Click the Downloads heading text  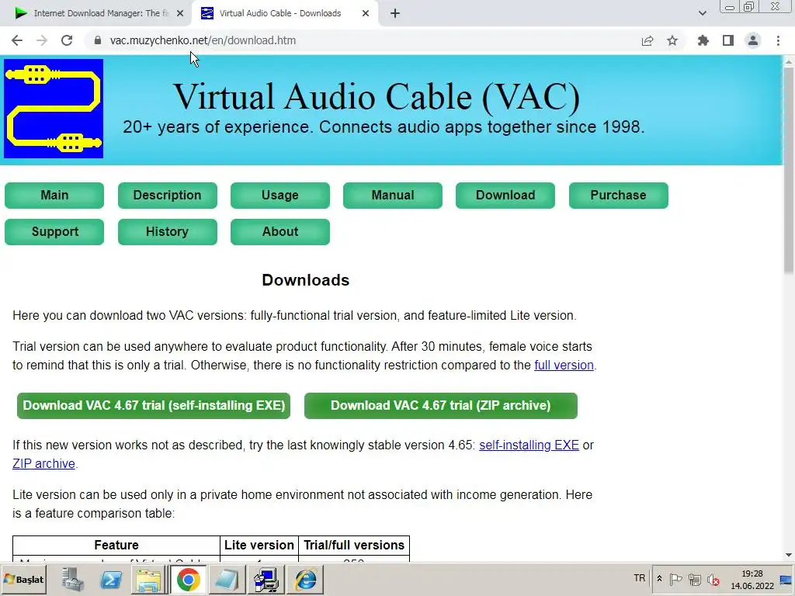(306, 280)
